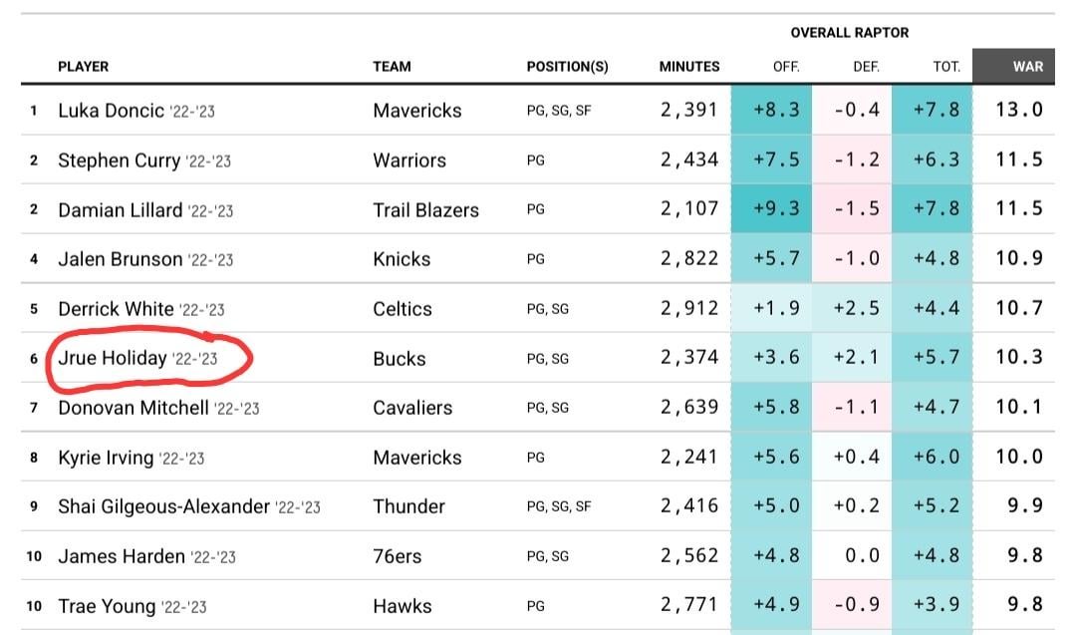Screen dimensions: 1076x635
Task: Sort by POSITION(S) column header
Action: [567, 67]
